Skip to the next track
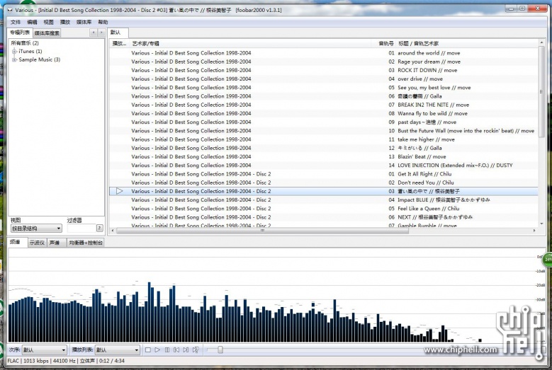 (186, 350)
